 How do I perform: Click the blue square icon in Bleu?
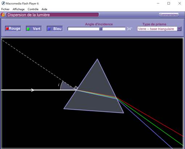[x=49, y=29]
